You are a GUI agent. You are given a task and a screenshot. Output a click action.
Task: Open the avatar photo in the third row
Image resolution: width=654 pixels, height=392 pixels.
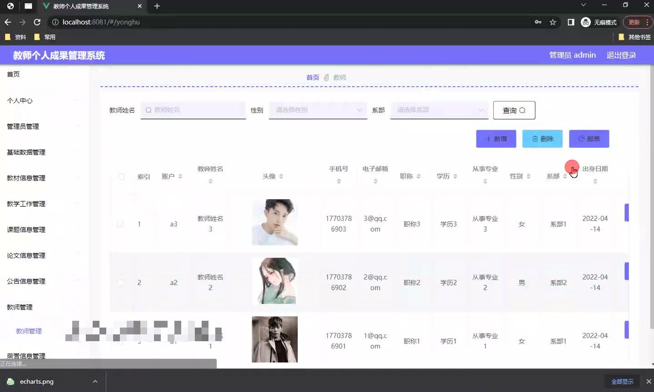[275, 339]
